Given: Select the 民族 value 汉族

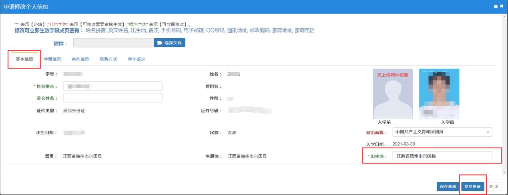Looking at the screenshot, I should coord(232,132).
